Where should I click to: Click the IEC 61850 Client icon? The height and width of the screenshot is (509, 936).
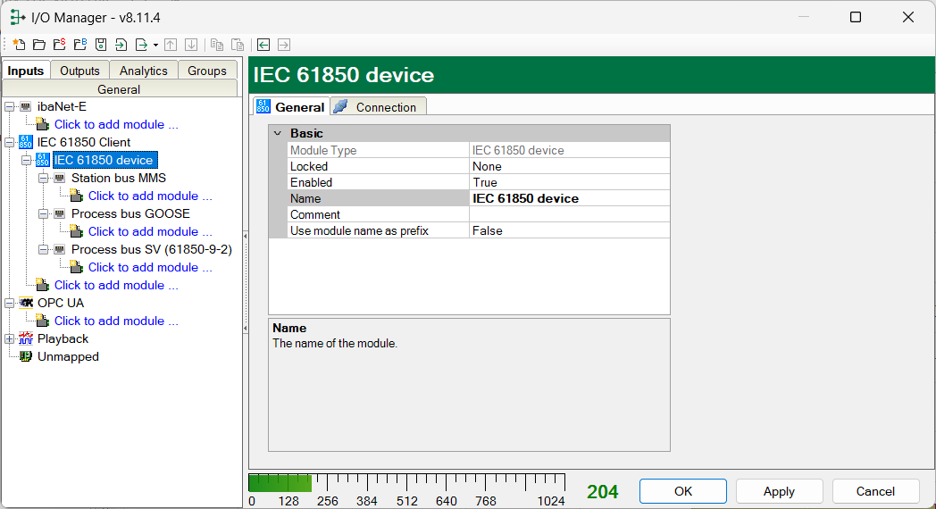pyautogui.click(x=26, y=142)
